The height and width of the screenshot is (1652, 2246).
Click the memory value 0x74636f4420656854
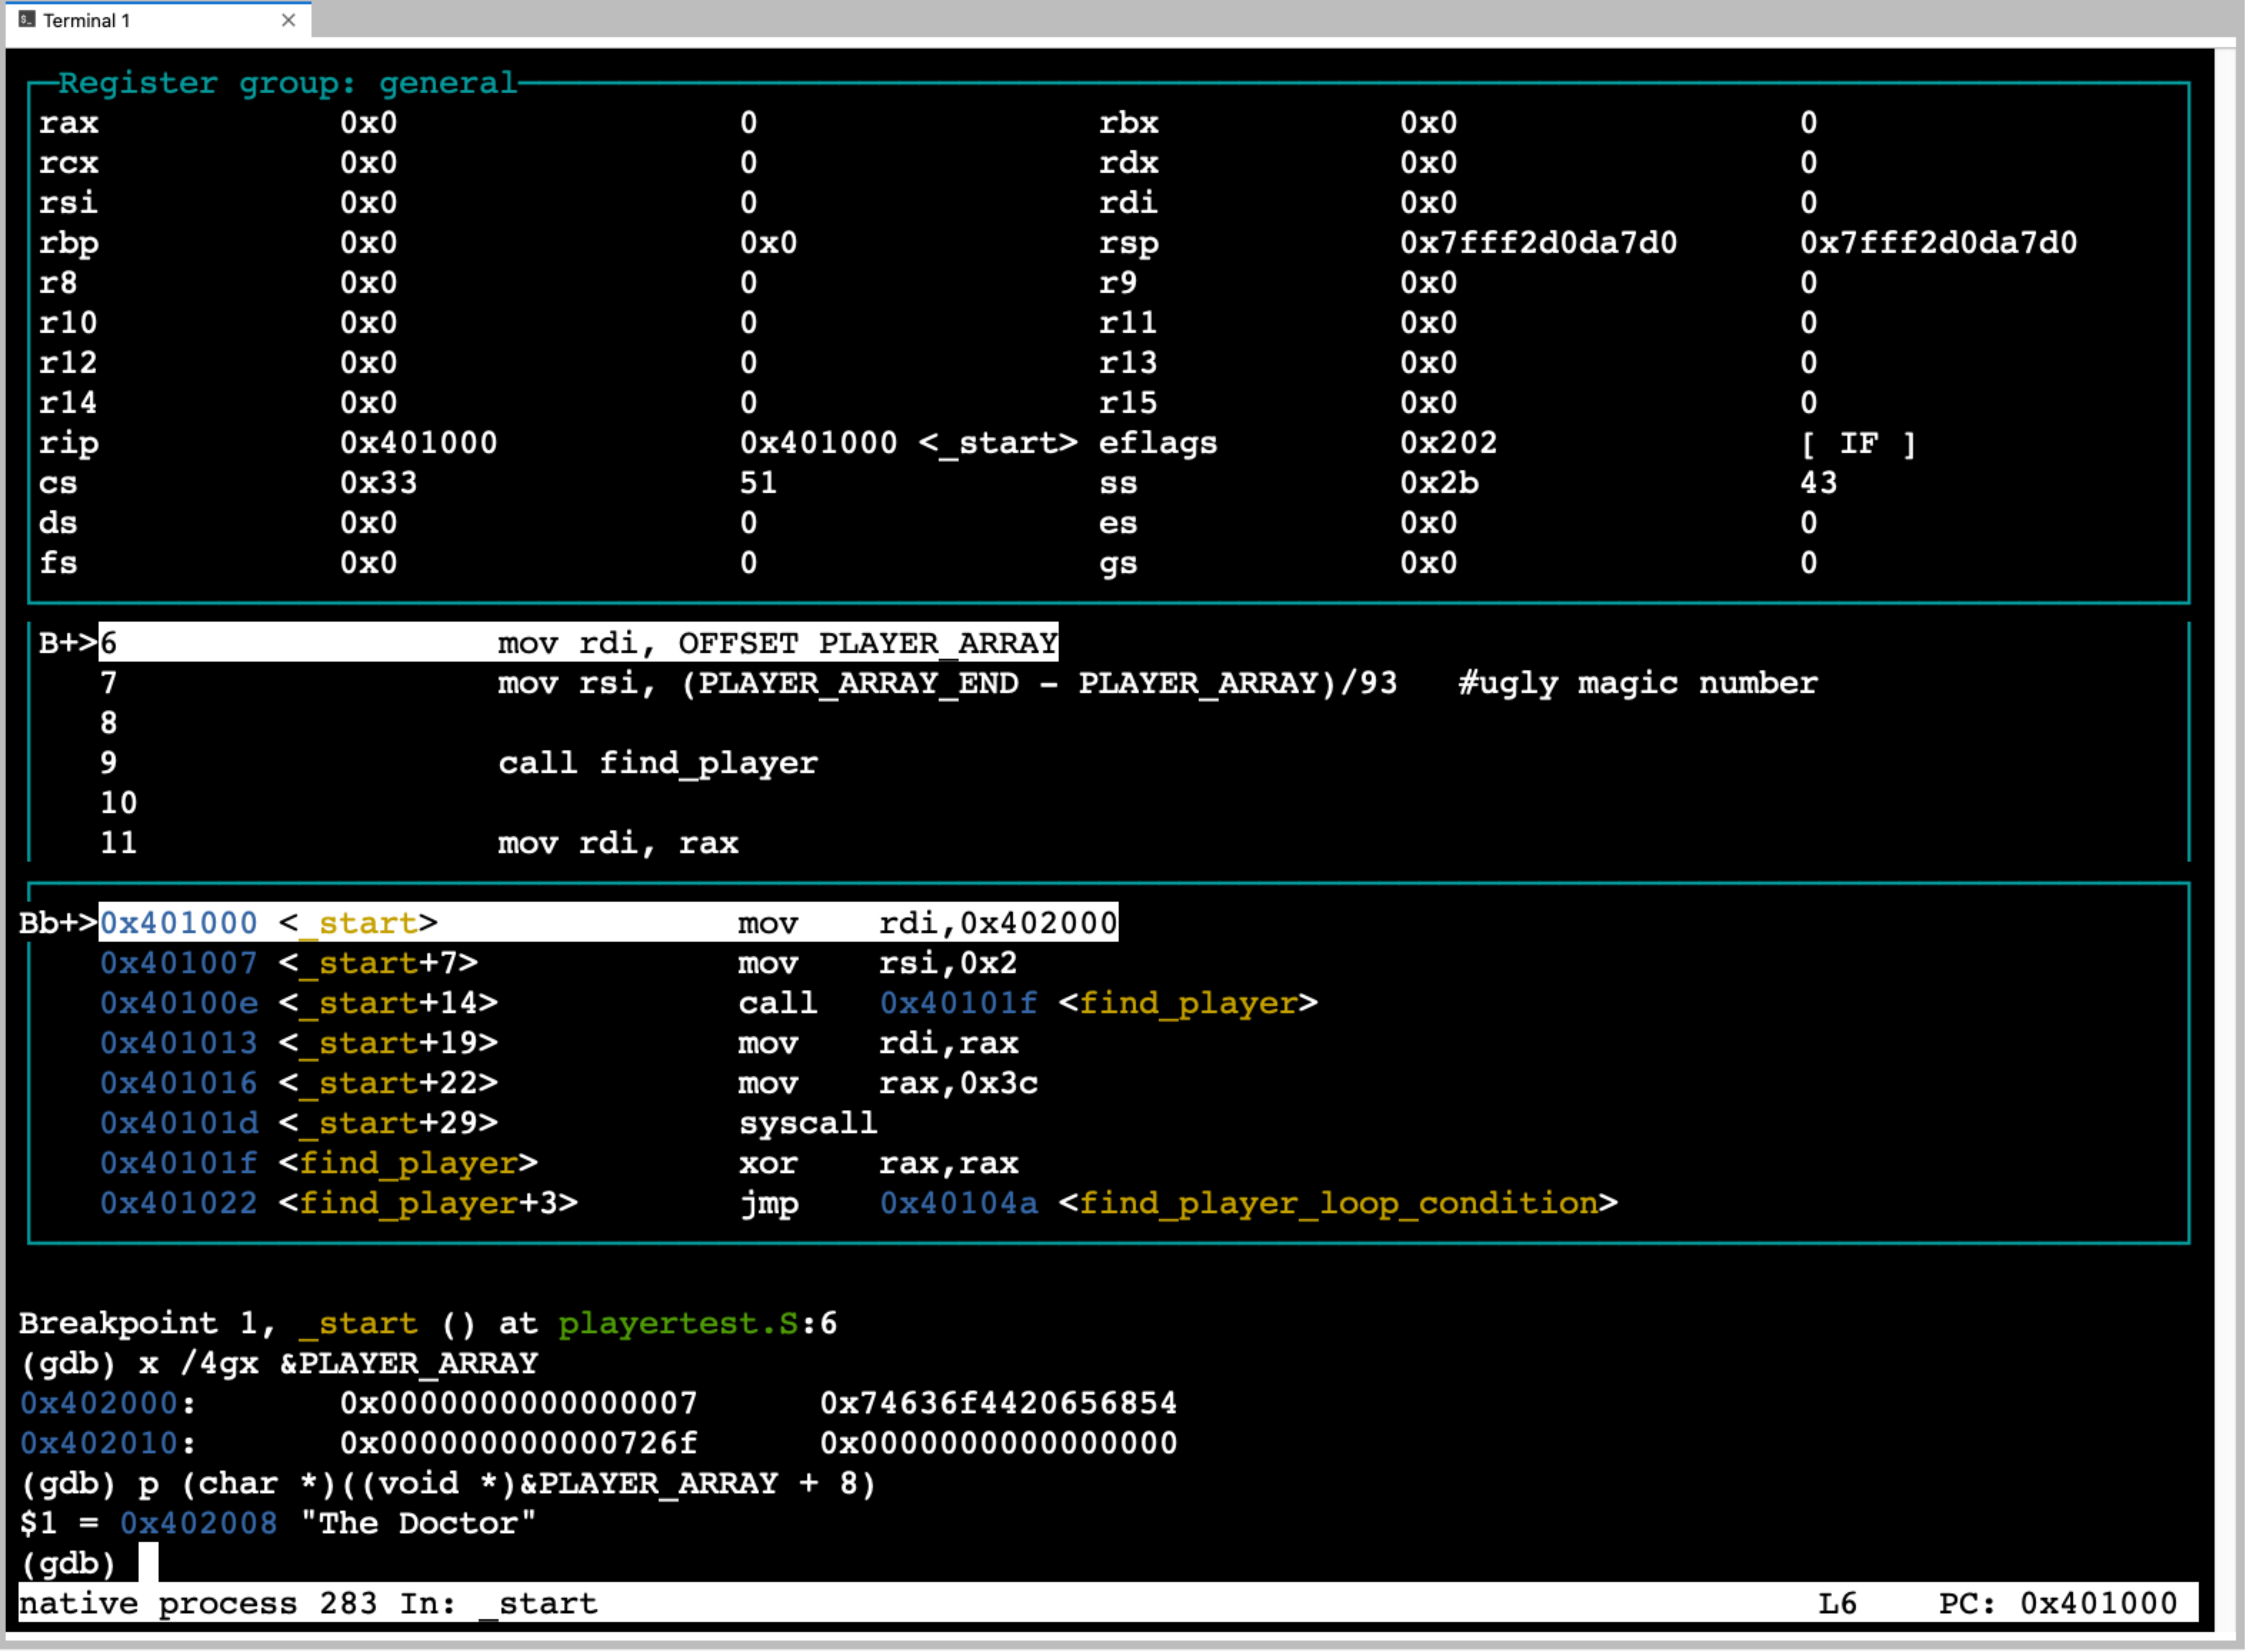(x=999, y=1403)
